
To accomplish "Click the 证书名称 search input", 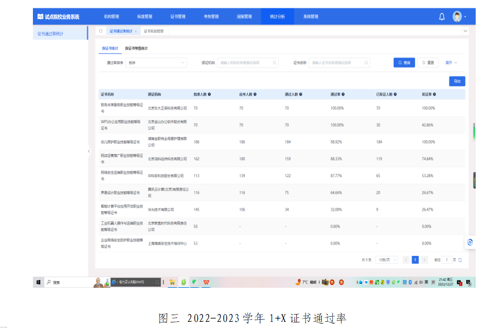I will (x=339, y=63).
